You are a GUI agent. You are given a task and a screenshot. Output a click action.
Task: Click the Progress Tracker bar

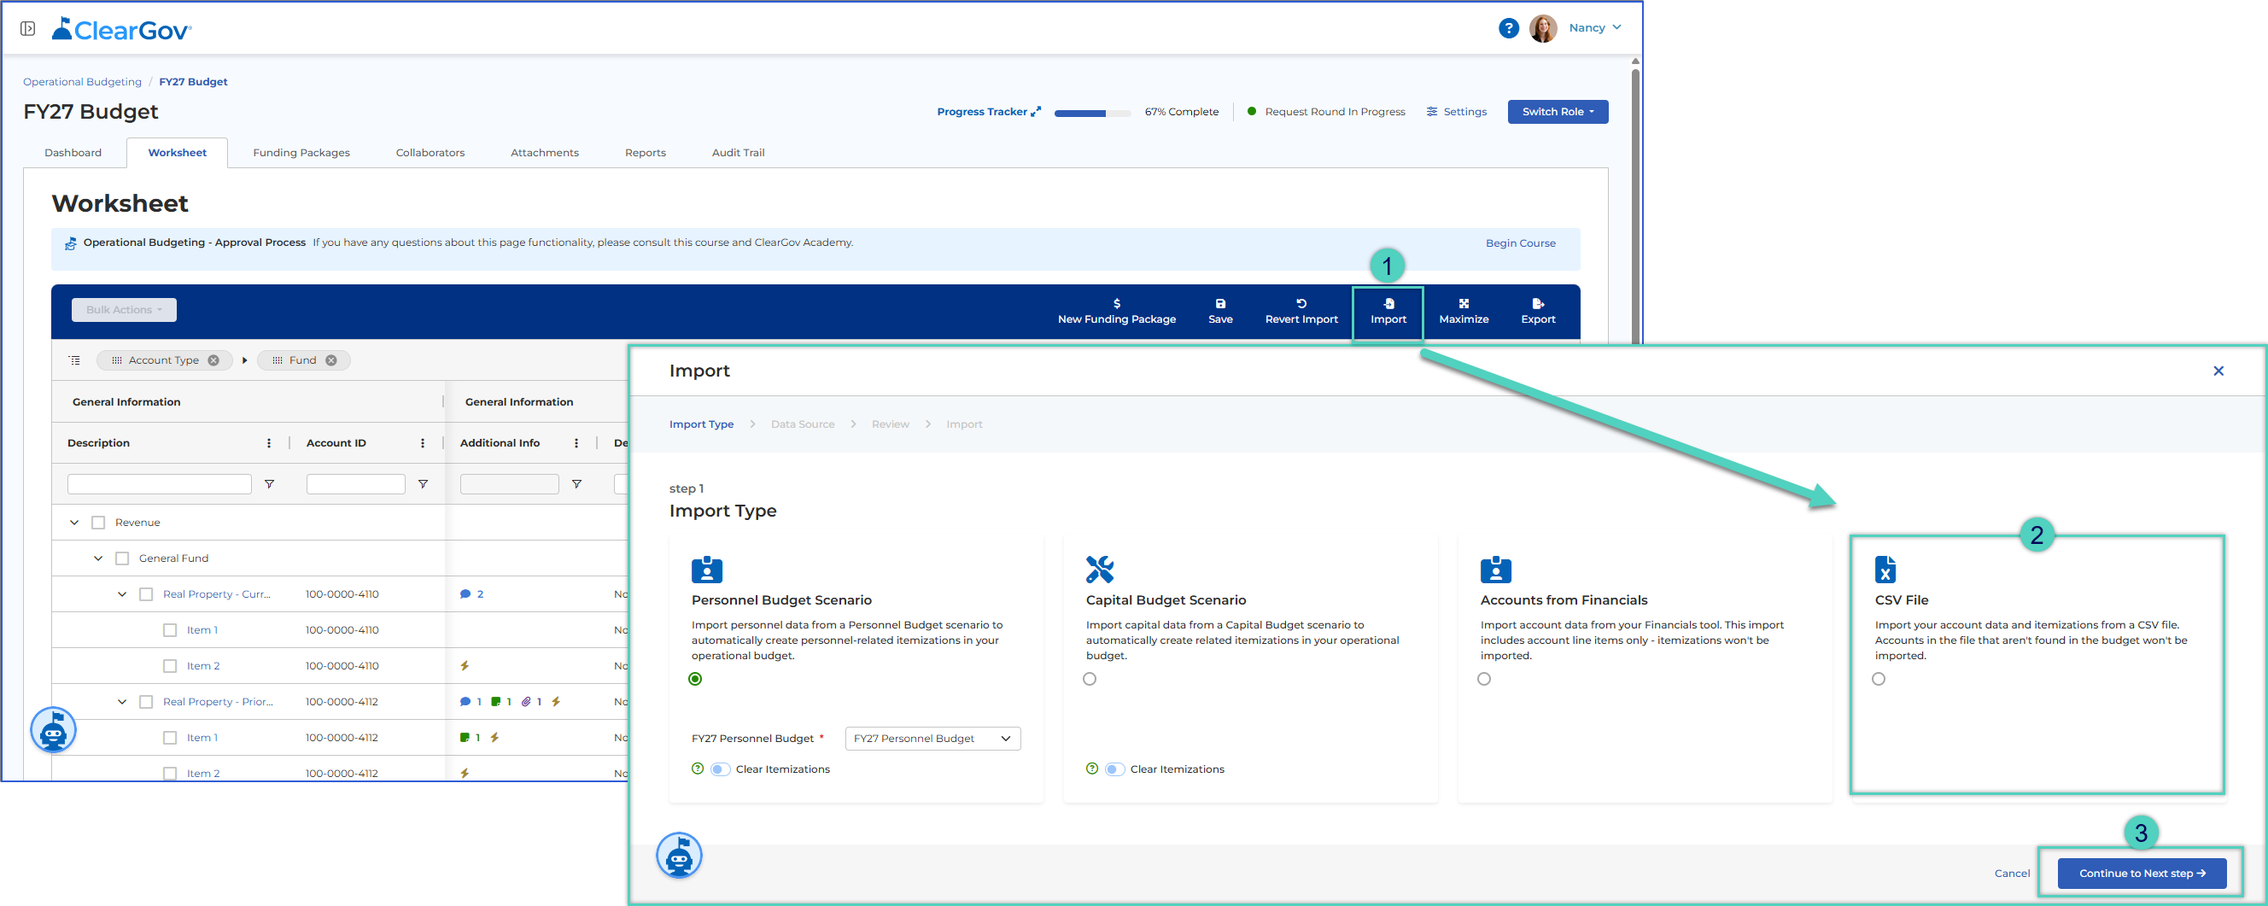[1090, 113]
